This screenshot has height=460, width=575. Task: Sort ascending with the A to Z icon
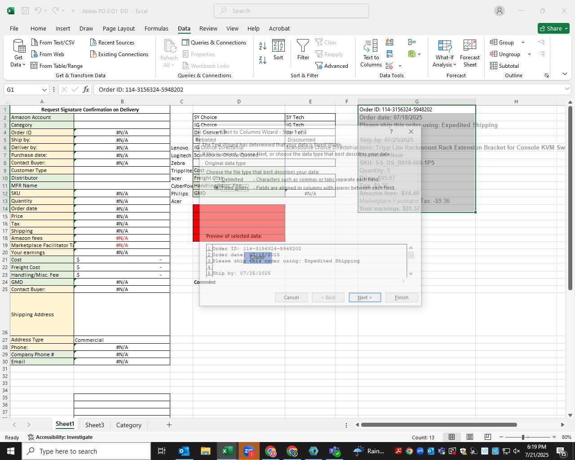pos(263,45)
